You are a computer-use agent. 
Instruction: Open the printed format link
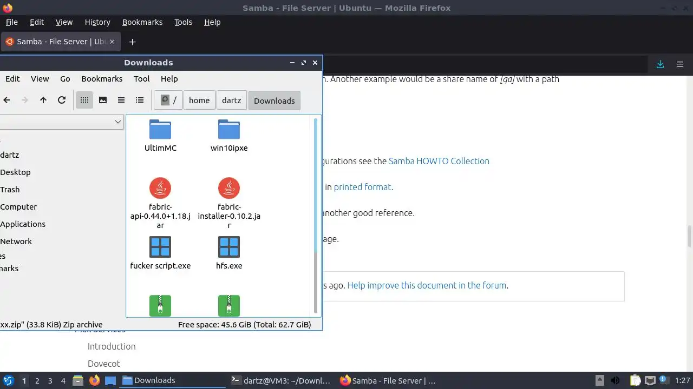coord(362,187)
